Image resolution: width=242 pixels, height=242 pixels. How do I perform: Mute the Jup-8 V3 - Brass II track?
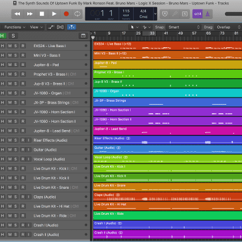pyautogui.click(x=10, y=83)
